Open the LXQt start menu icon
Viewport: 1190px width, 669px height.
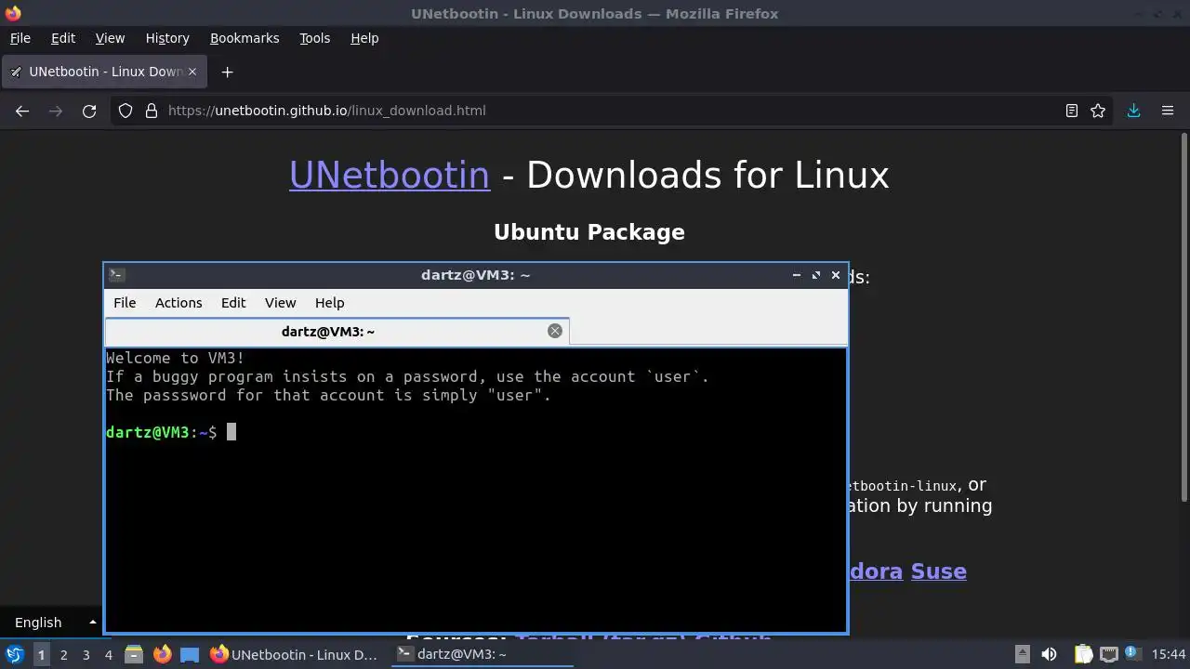tap(15, 654)
